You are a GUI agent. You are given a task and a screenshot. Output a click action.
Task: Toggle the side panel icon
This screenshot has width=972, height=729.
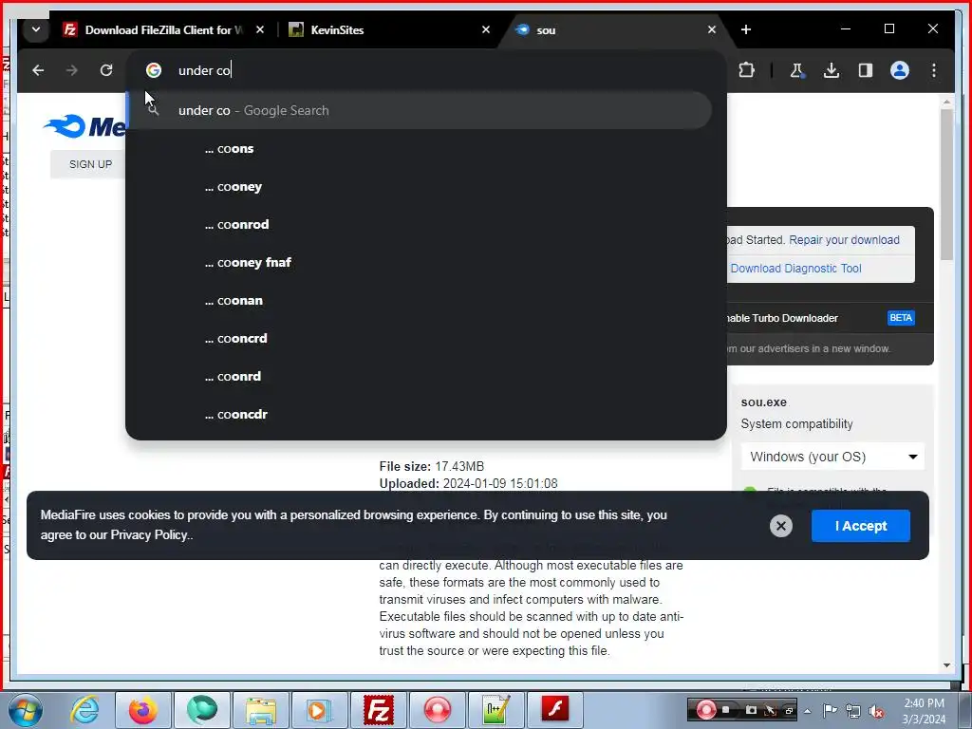point(866,70)
